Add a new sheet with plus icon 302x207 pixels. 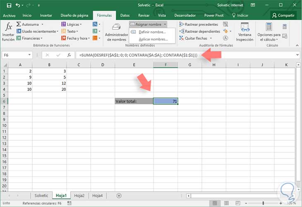click(119, 196)
